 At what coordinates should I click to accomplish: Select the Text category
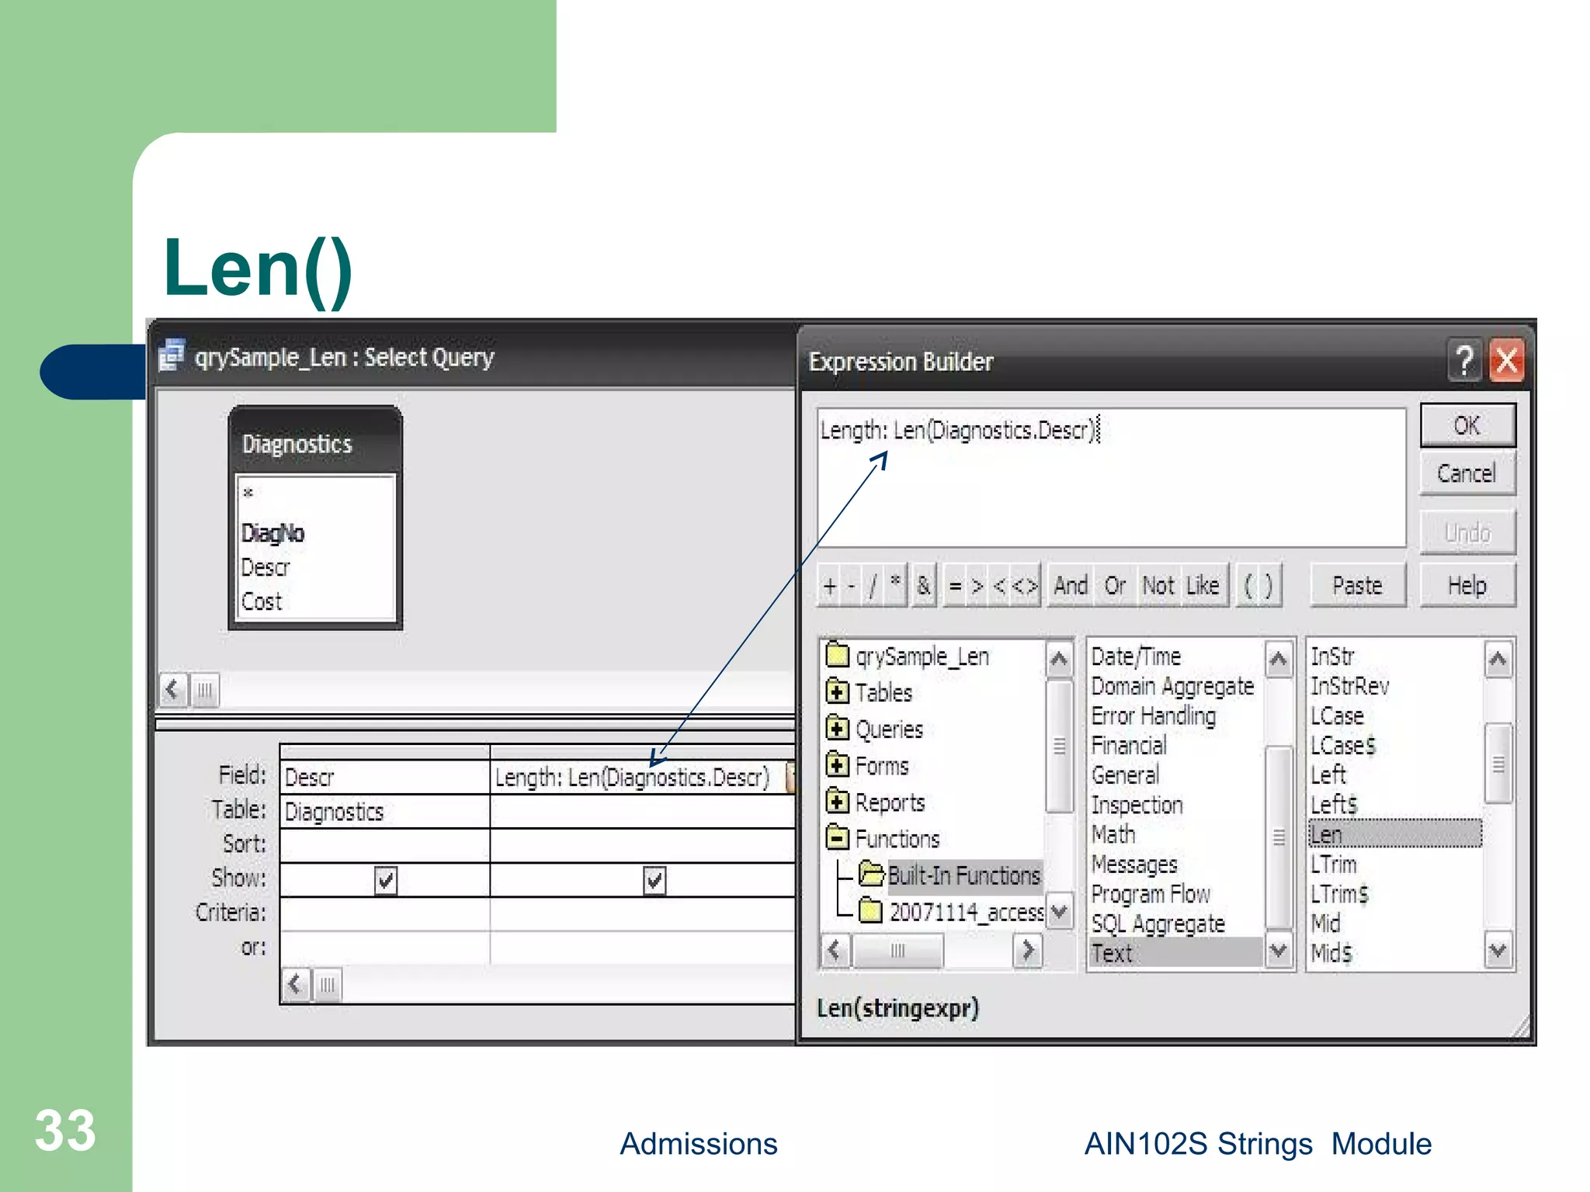[x=1175, y=953]
